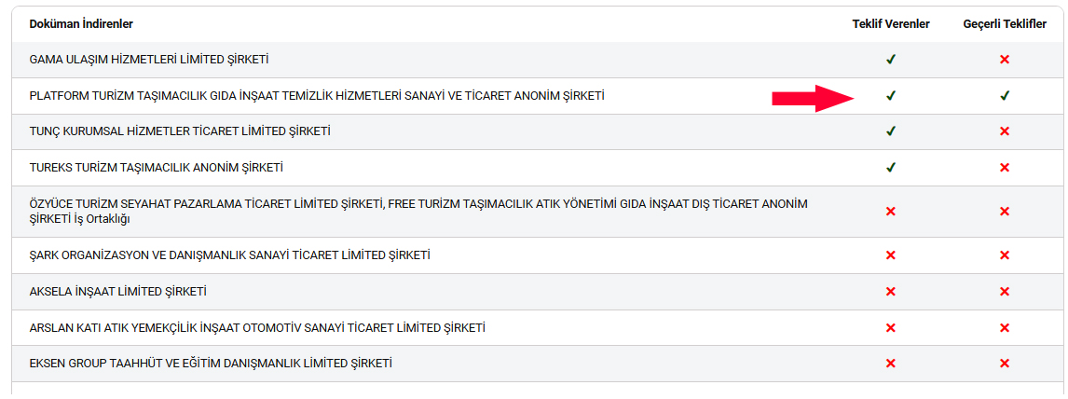This screenshot has width=1068, height=399.
Task: Click GAMA ULAŞIM's green bid-submitted checkmark
Action: (891, 60)
